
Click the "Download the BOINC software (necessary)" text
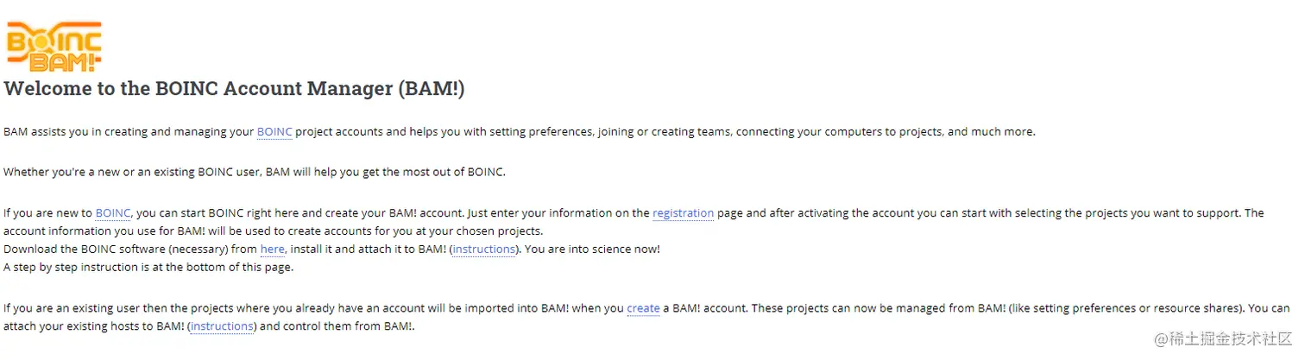point(129,249)
